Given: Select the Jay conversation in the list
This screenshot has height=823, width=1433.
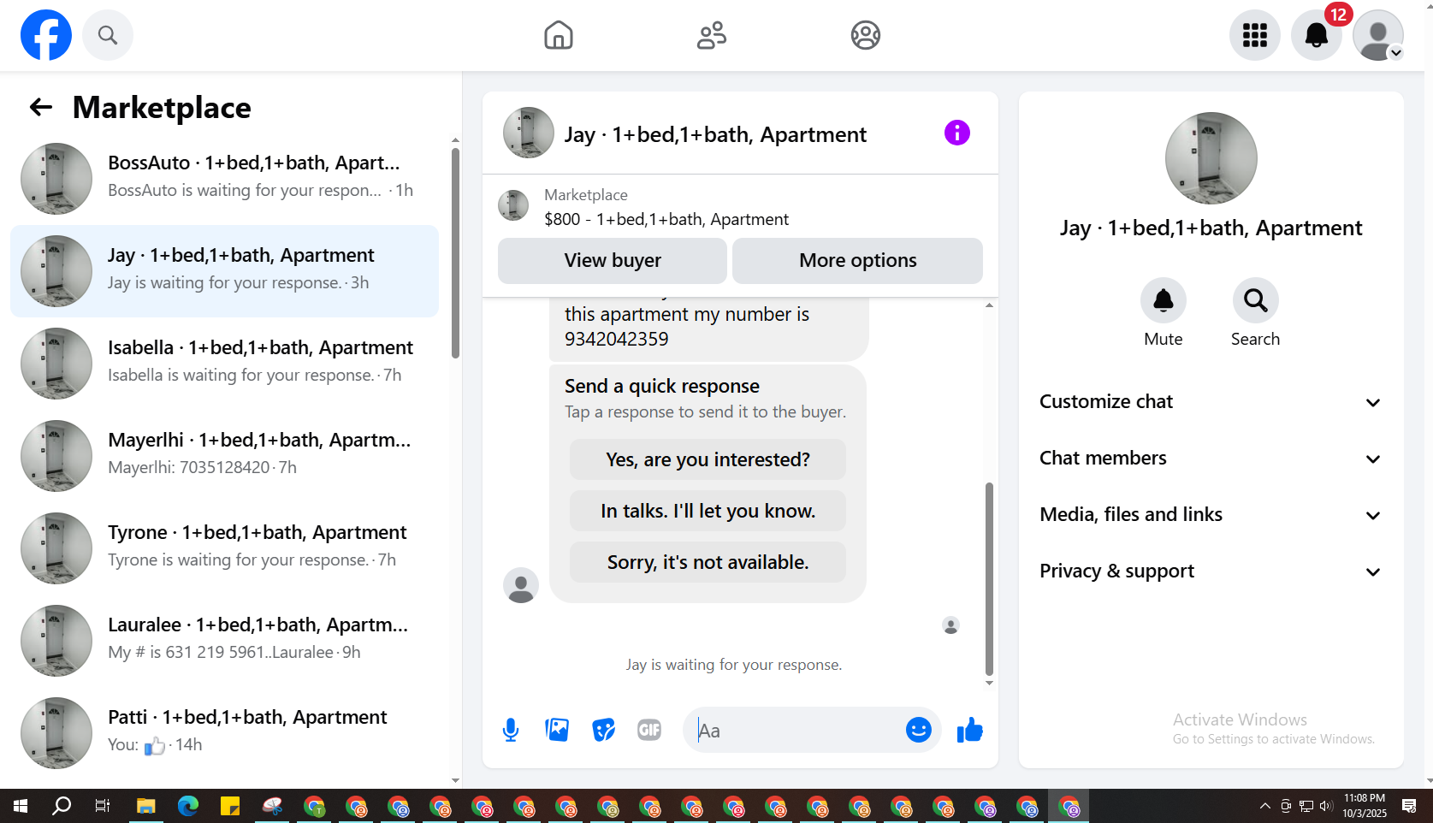Looking at the screenshot, I should pos(224,270).
